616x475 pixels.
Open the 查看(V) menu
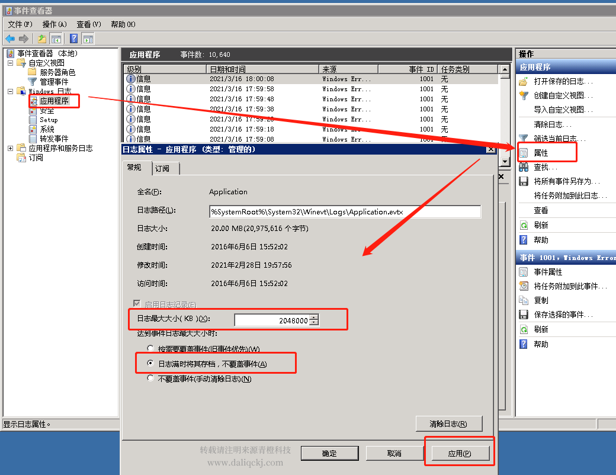point(89,24)
